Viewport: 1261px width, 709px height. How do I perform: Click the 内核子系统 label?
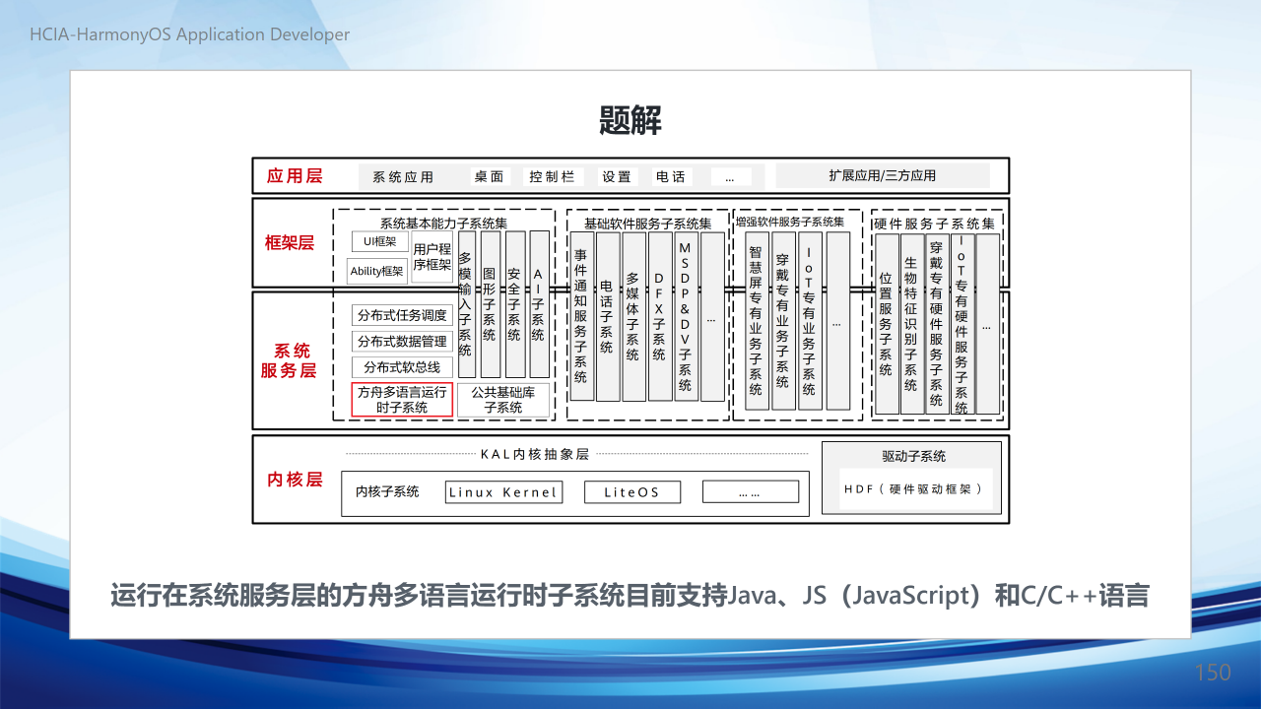387,491
